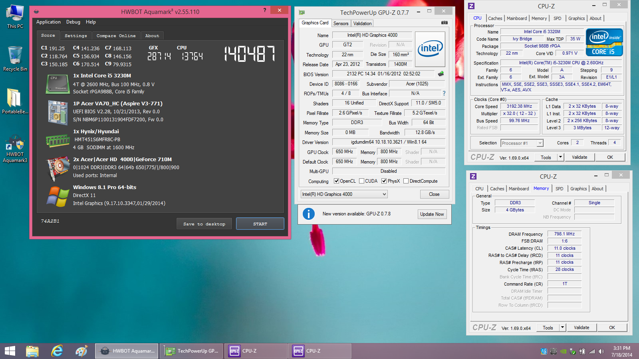Switch to the Compare Online tab
The width and height of the screenshot is (639, 359).
116,36
